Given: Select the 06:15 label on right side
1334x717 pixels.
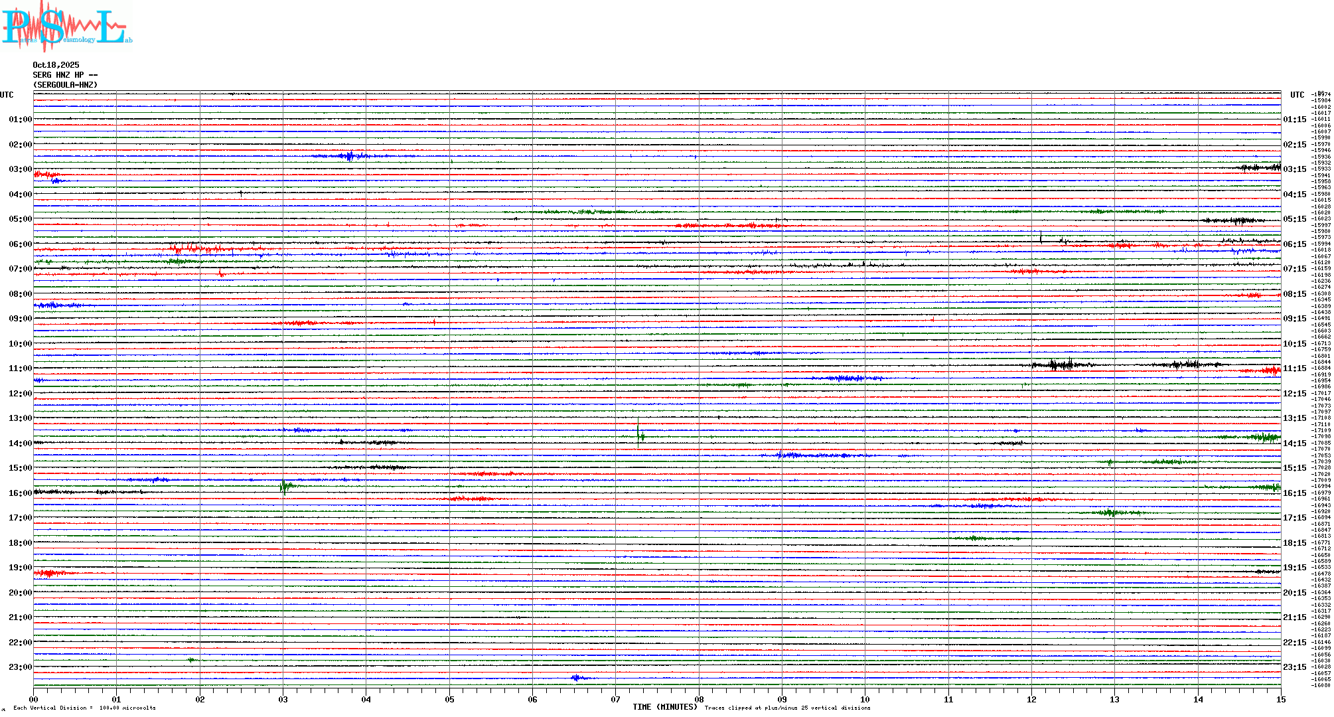Looking at the screenshot, I should 1294,244.
